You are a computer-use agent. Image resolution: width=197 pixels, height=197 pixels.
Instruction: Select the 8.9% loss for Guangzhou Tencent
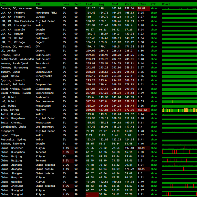point(66,152)
